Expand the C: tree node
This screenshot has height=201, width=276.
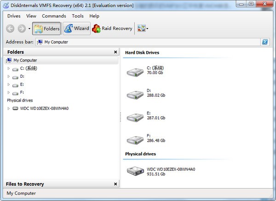click(x=8, y=68)
